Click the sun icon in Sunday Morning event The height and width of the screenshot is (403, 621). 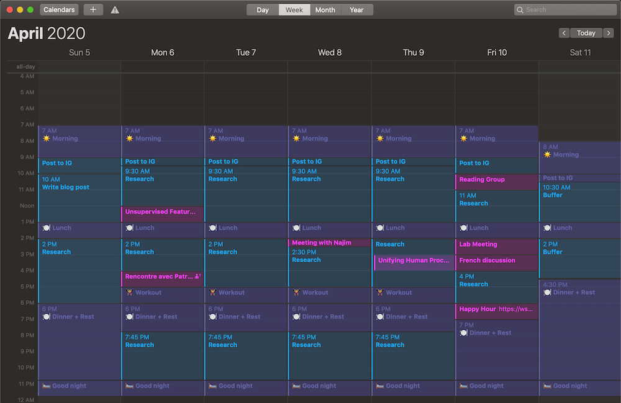click(47, 138)
